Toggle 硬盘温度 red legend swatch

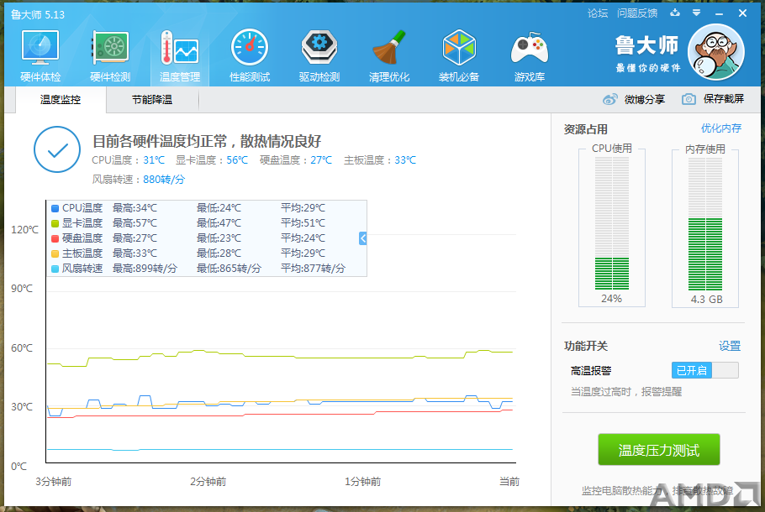click(x=55, y=238)
